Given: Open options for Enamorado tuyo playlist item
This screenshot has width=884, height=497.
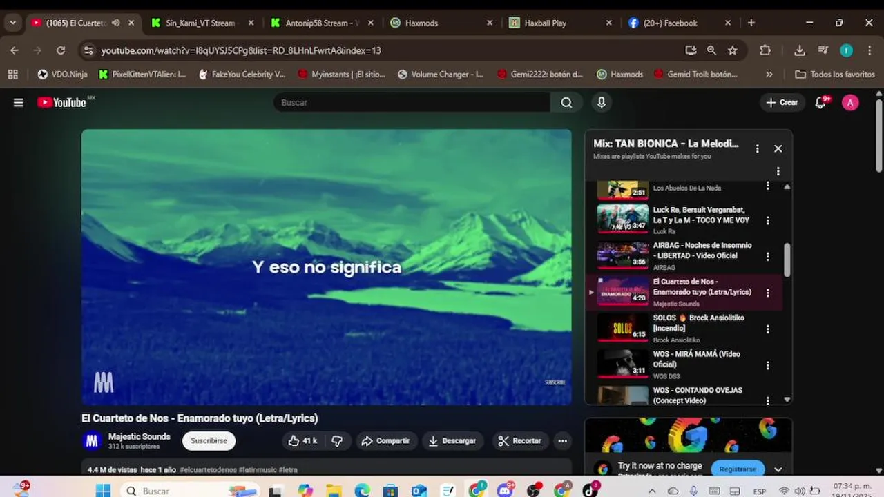Looking at the screenshot, I should (x=767, y=293).
